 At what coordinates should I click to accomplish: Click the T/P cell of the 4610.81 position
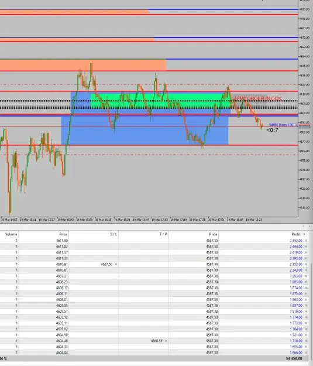click(x=144, y=270)
